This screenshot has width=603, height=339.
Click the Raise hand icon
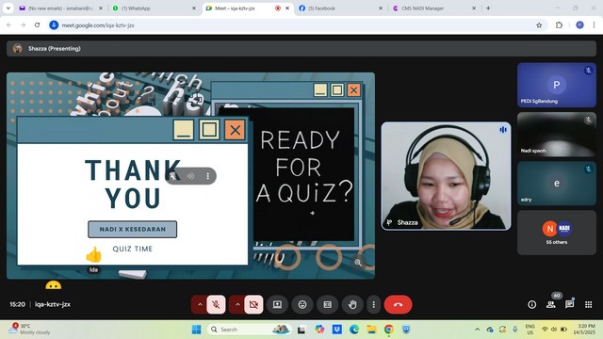(352, 304)
